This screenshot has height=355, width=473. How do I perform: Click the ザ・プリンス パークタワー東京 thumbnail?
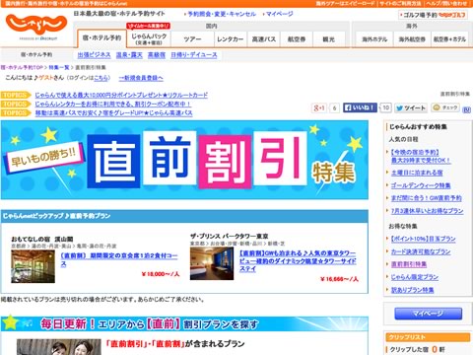point(212,263)
